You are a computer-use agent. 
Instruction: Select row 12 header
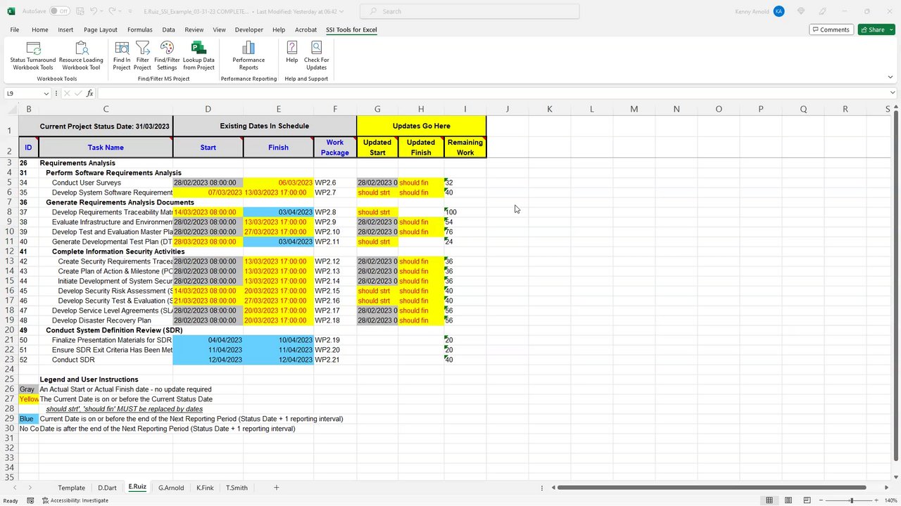(x=9, y=252)
